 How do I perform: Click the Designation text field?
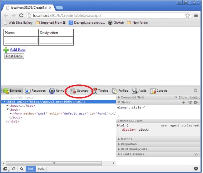click(x=56, y=41)
